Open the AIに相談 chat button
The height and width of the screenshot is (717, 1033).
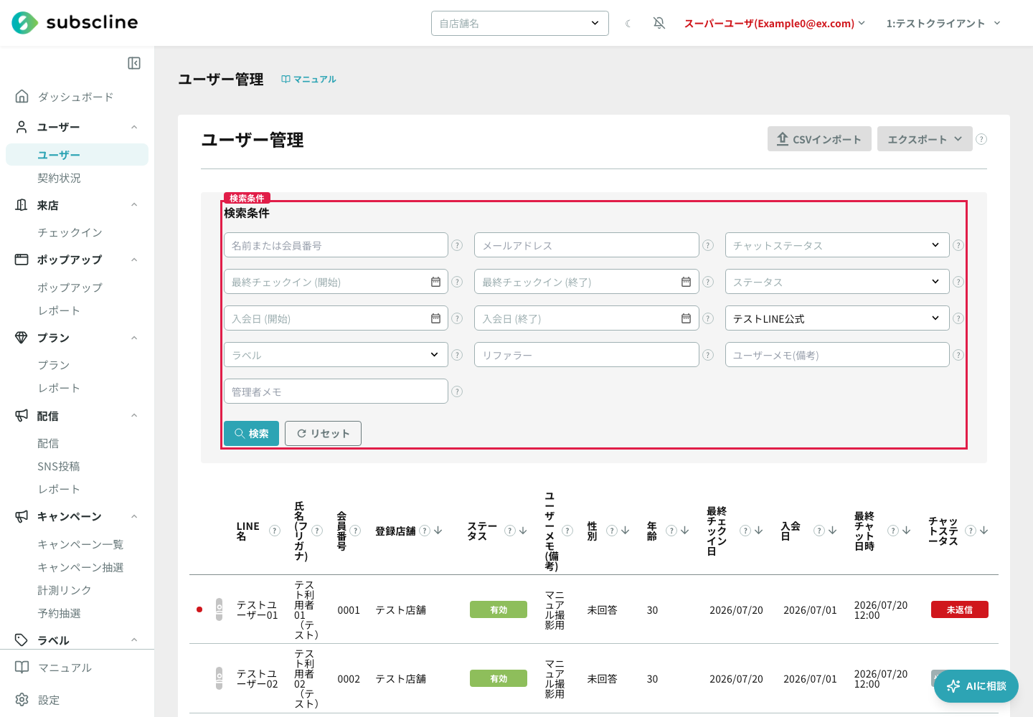(976, 686)
